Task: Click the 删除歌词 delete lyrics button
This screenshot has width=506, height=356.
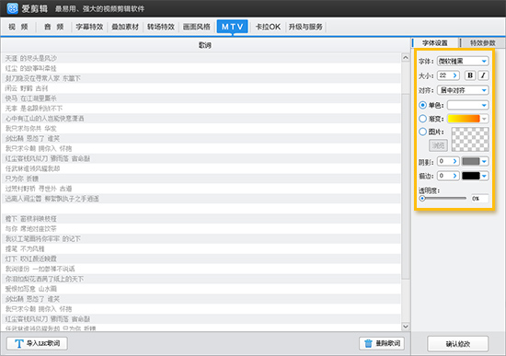Action: pos(382,343)
